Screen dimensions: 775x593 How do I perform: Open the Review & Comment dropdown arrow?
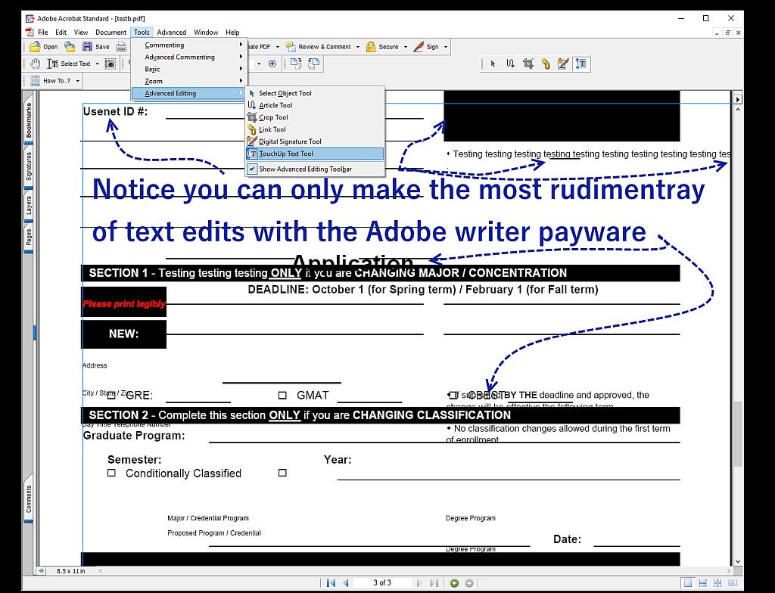[358, 47]
